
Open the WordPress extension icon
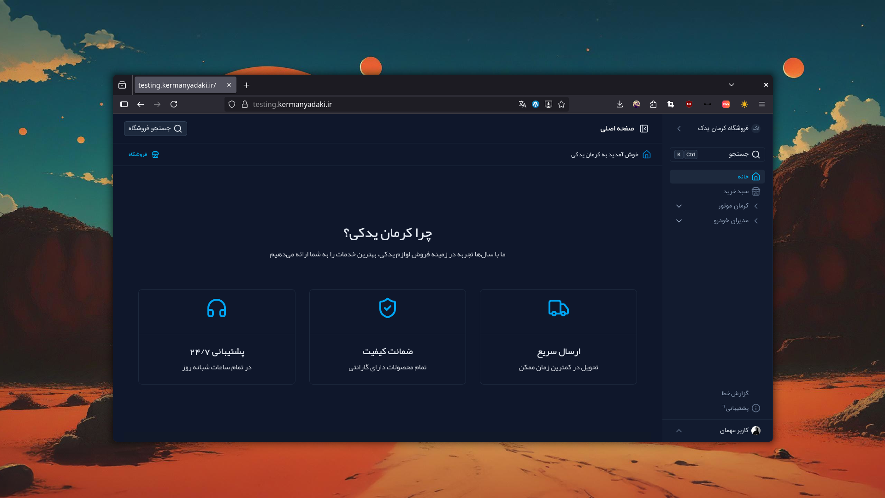pyautogui.click(x=535, y=105)
